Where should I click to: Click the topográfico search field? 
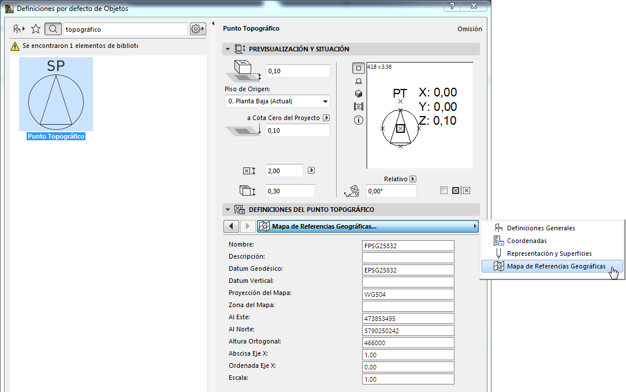(x=125, y=29)
